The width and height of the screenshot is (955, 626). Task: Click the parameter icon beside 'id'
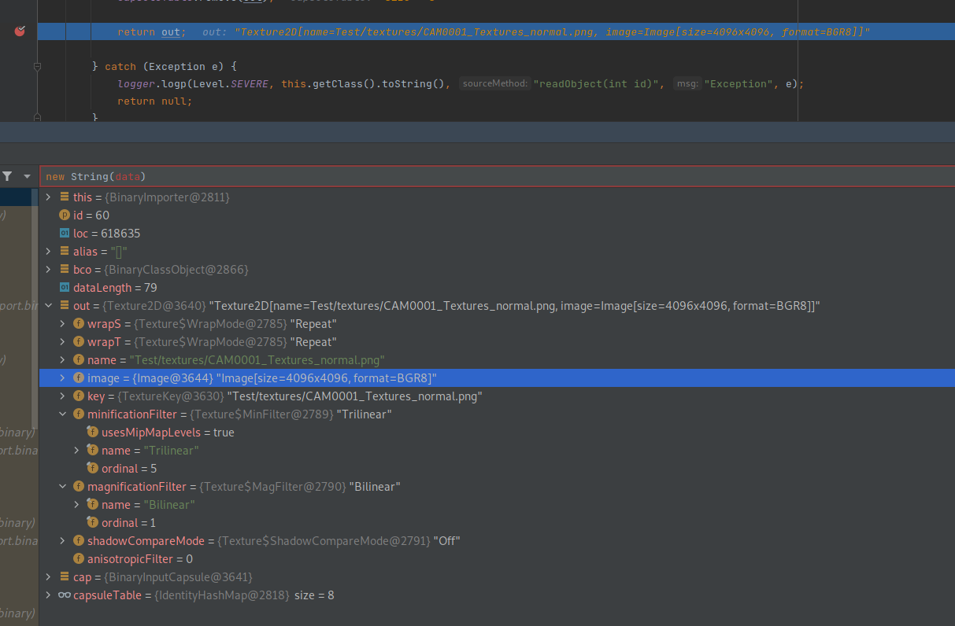tap(64, 215)
